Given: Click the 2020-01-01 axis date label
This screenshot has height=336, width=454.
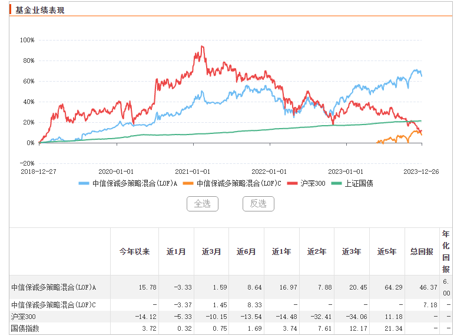Looking at the screenshot, I should click(x=116, y=172).
